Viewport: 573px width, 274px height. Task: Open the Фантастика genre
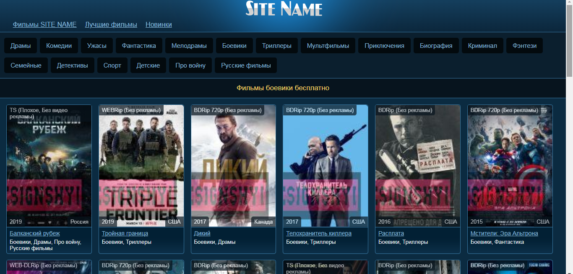point(139,46)
